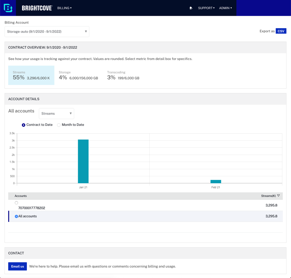This screenshot has width=291, height=278.
Task: Open the SUPPORT menu
Action: 206,8
